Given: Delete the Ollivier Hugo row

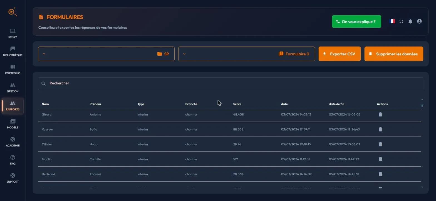Looking at the screenshot, I should 380,144.
